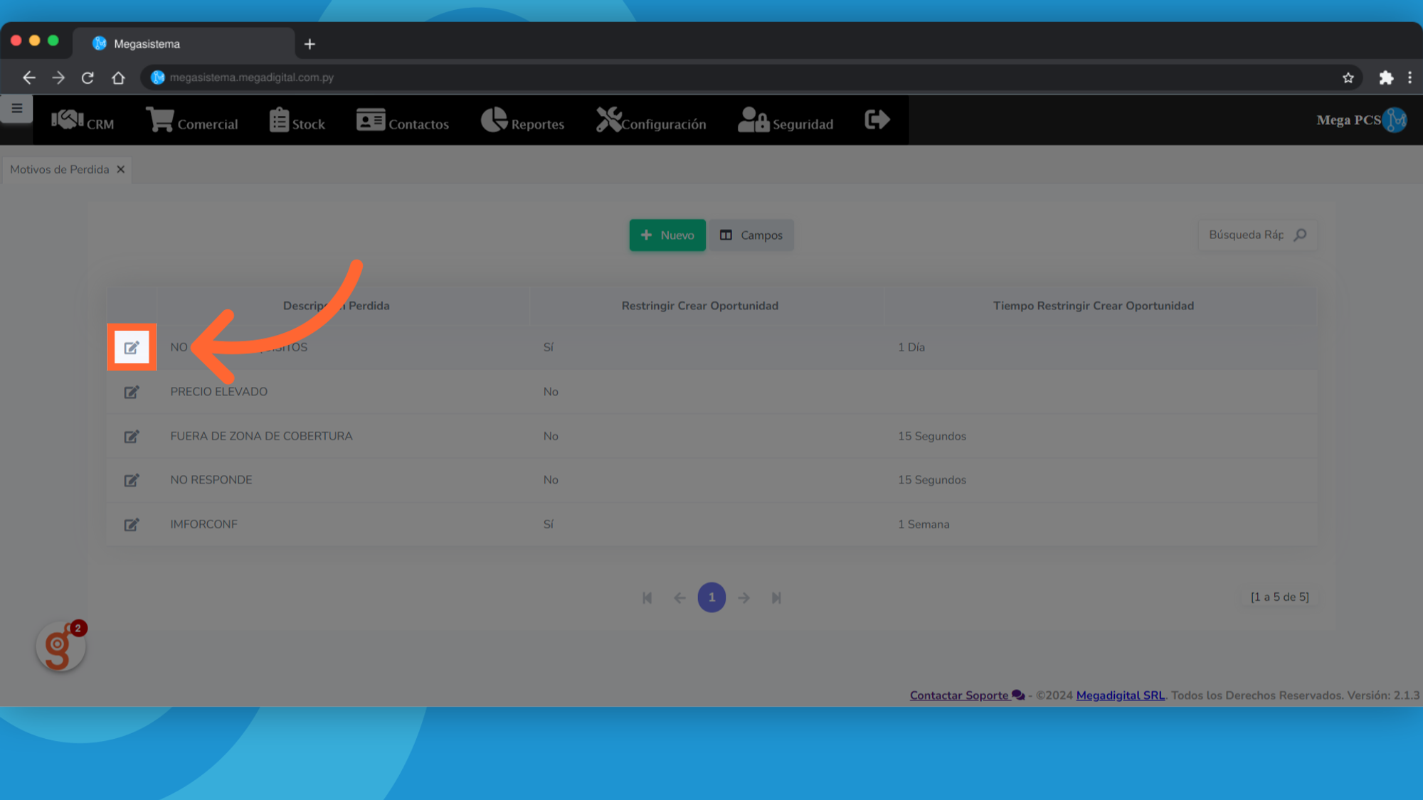
Task: Edit the first row with 1 Día
Action: coord(132,348)
